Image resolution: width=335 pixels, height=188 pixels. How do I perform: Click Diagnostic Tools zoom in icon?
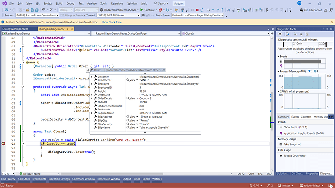point(295,34)
